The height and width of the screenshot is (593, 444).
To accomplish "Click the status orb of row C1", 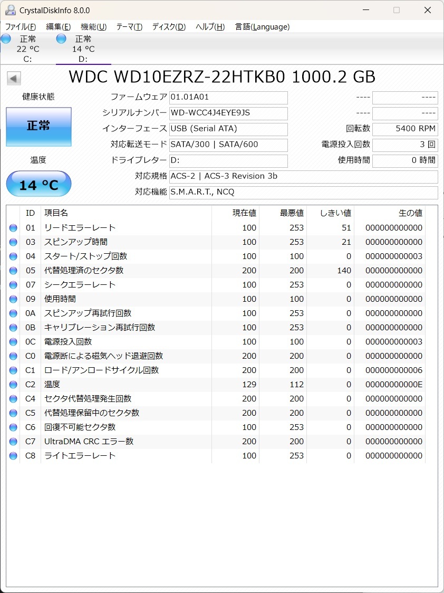I will (x=13, y=370).
